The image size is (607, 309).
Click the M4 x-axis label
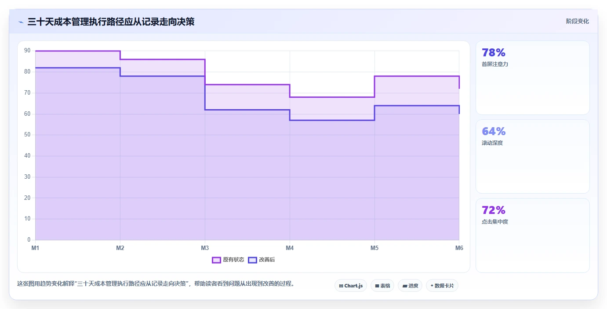(x=290, y=248)
